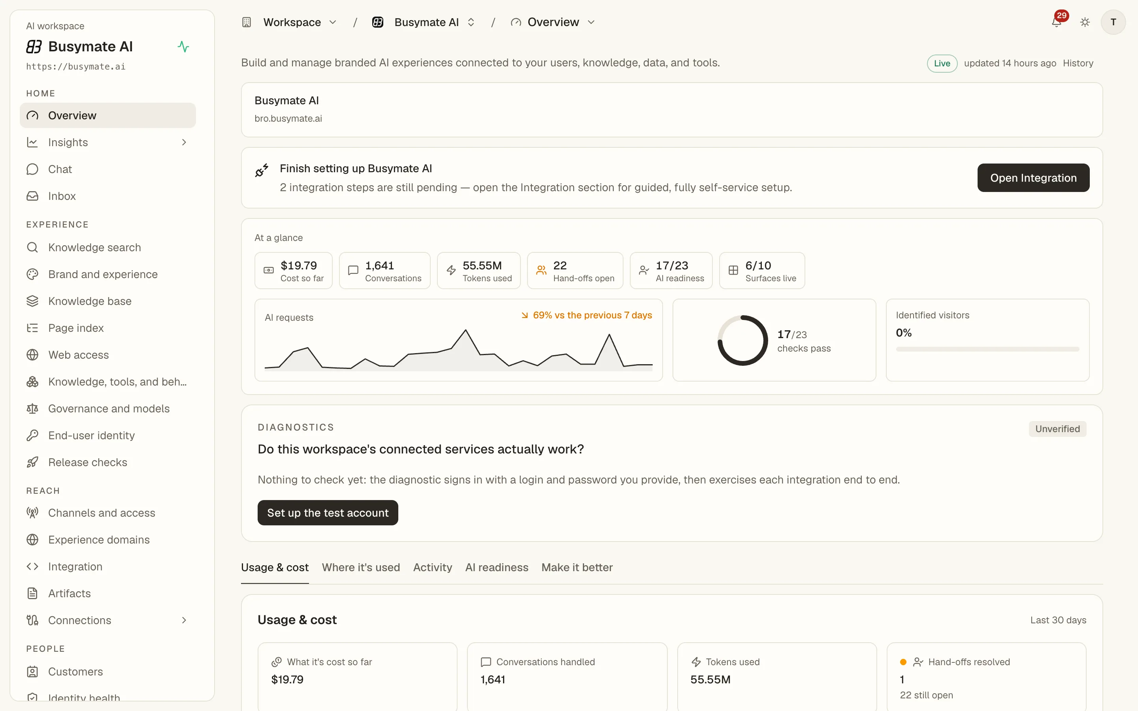Click the Governance and models scales icon
This screenshot has width=1138, height=711.
[x=32, y=409]
